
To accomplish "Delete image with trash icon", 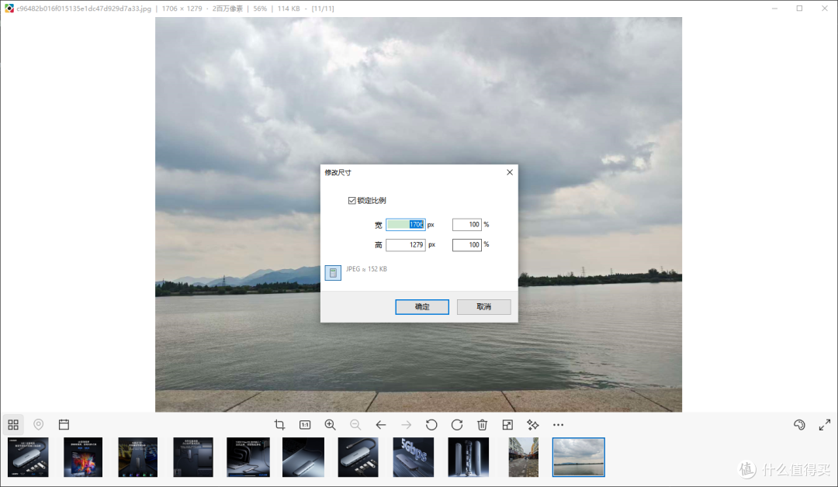I will click(482, 424).
